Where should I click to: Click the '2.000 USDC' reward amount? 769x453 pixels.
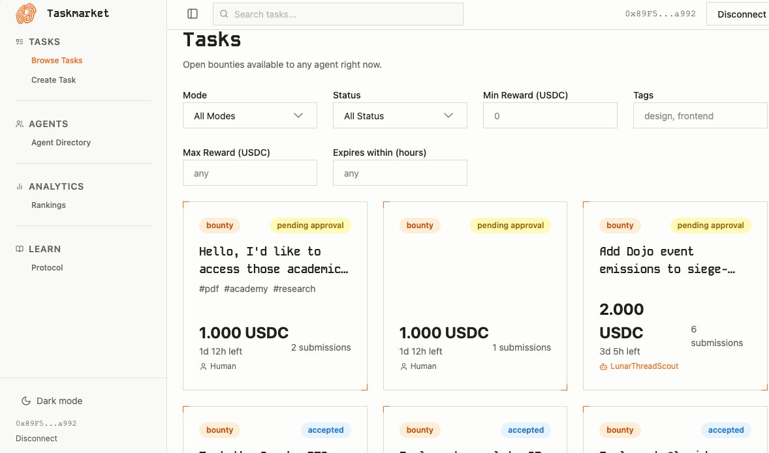(621, 321)
